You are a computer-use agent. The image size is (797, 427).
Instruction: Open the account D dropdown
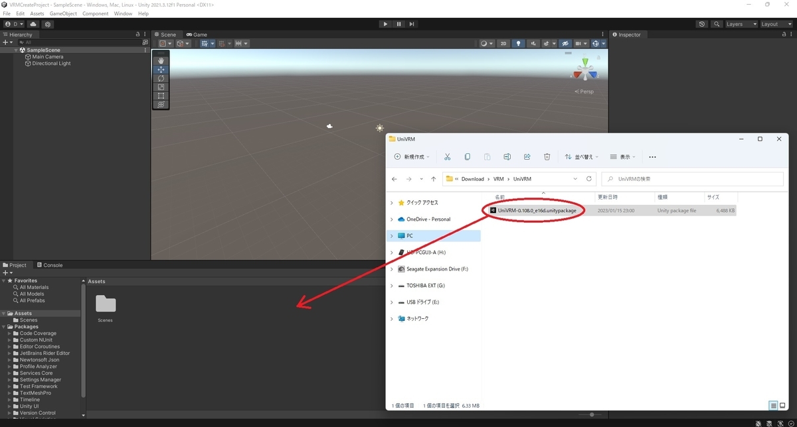tap(14, 24)
